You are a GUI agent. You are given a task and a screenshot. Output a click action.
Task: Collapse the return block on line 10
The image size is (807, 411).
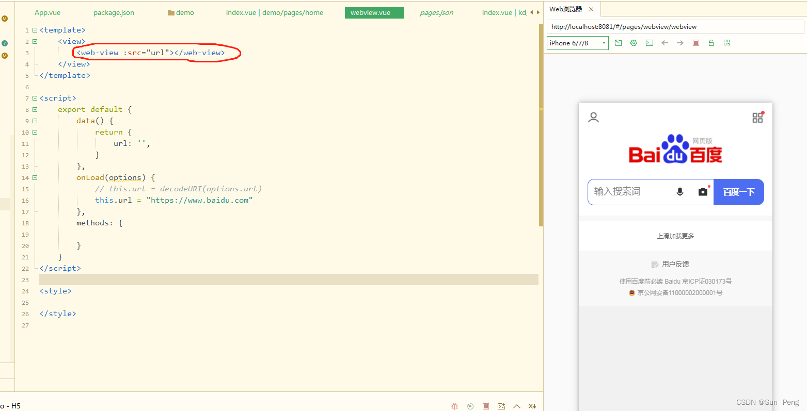(35, 133)
